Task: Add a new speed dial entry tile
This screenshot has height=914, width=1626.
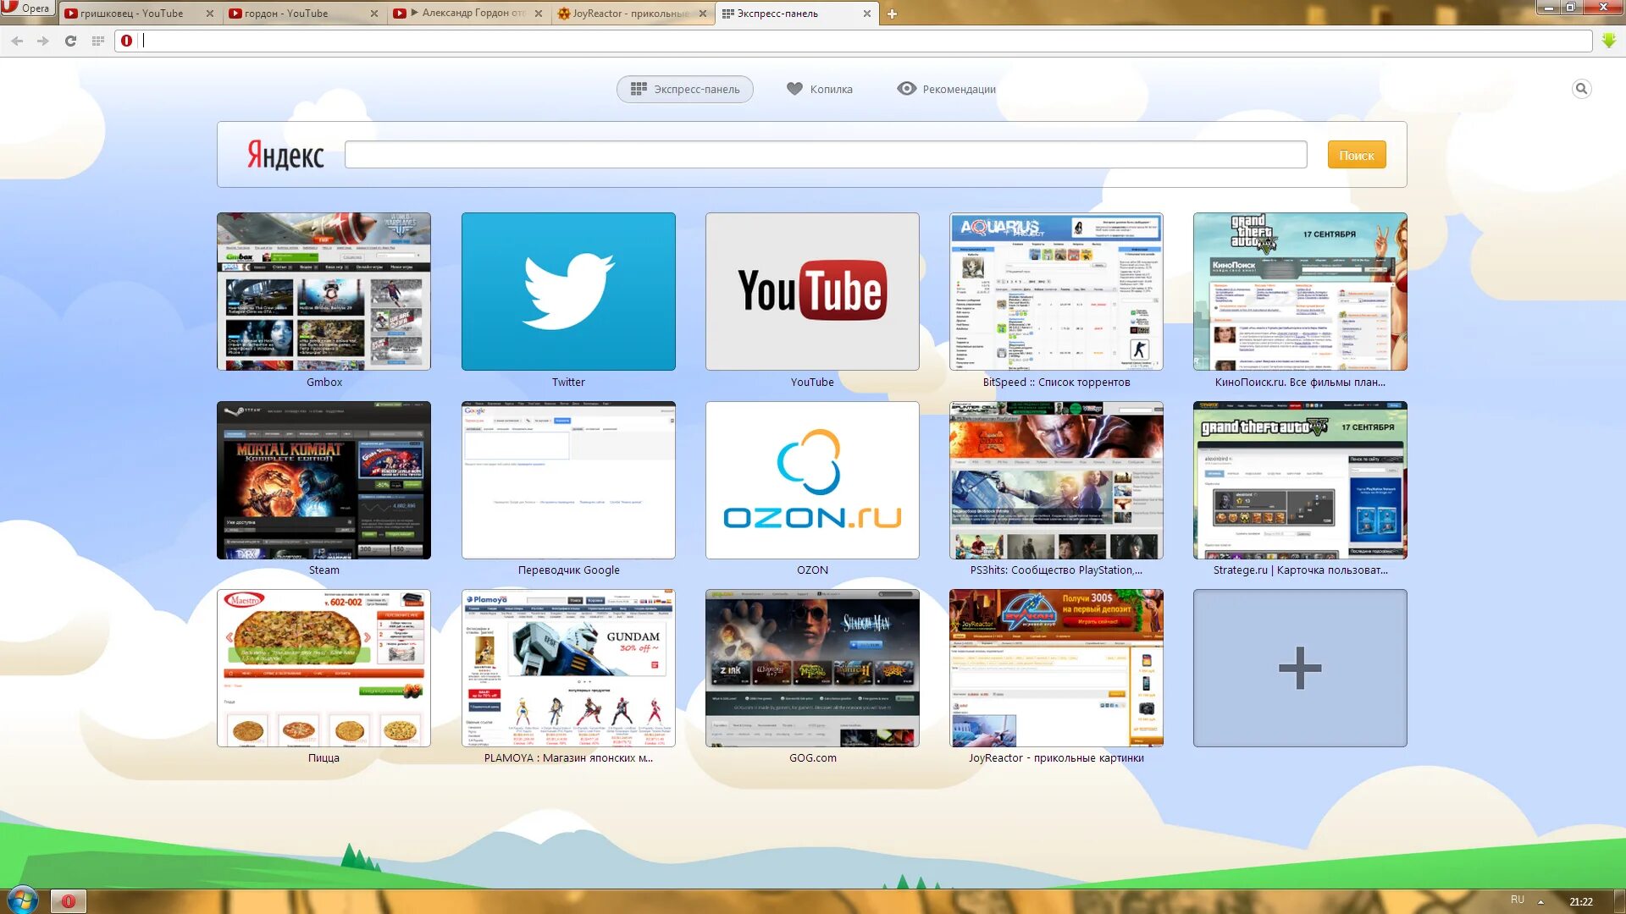Action: 1300,668
